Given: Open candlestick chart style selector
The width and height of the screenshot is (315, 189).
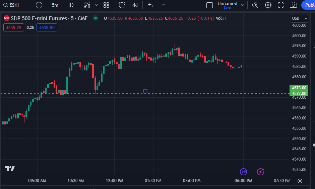Looking at the screenshot, I should click(71, 5).
